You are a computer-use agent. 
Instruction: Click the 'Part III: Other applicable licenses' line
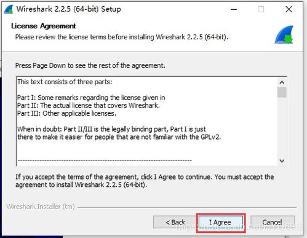[66, 113]
